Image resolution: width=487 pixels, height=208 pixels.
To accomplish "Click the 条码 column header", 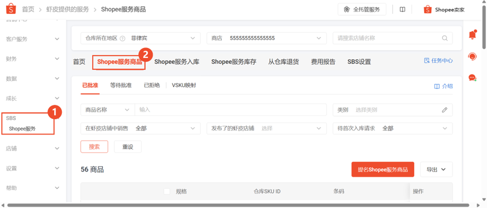I will (339, 192).
